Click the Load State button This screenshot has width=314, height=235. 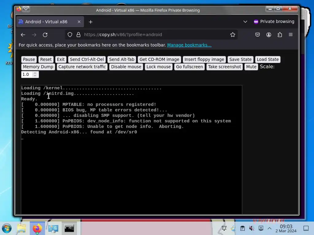[x=268, y=59]
